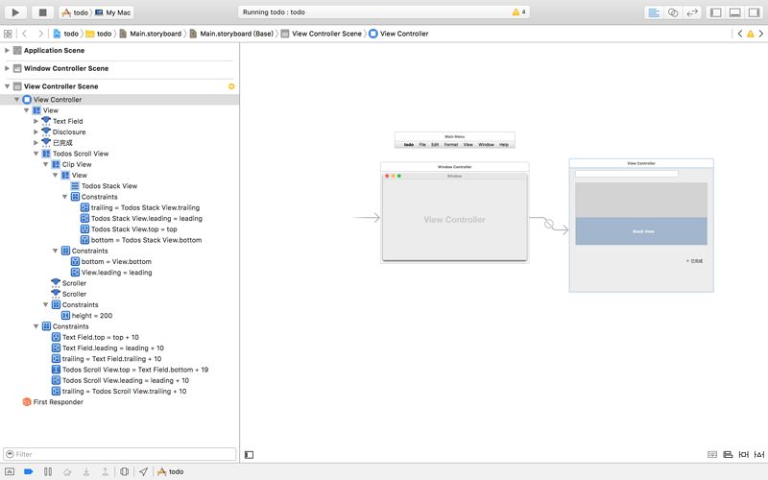Click the outline Filter field

point(119,454)
